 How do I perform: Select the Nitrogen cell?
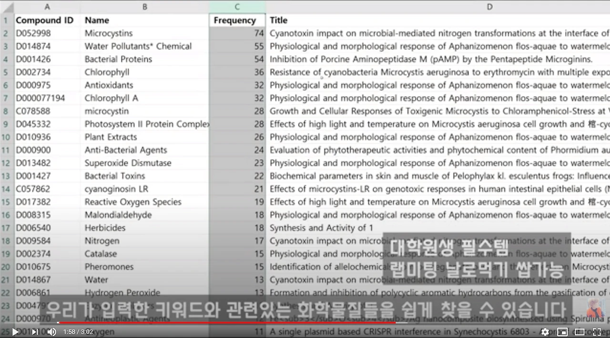tap(145, 241)
